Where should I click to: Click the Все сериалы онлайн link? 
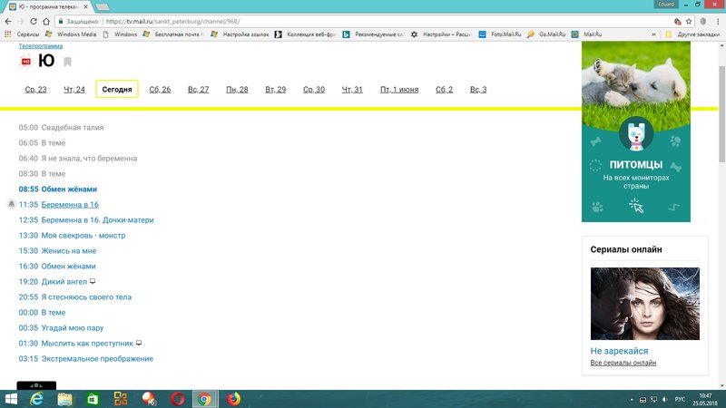623,363
